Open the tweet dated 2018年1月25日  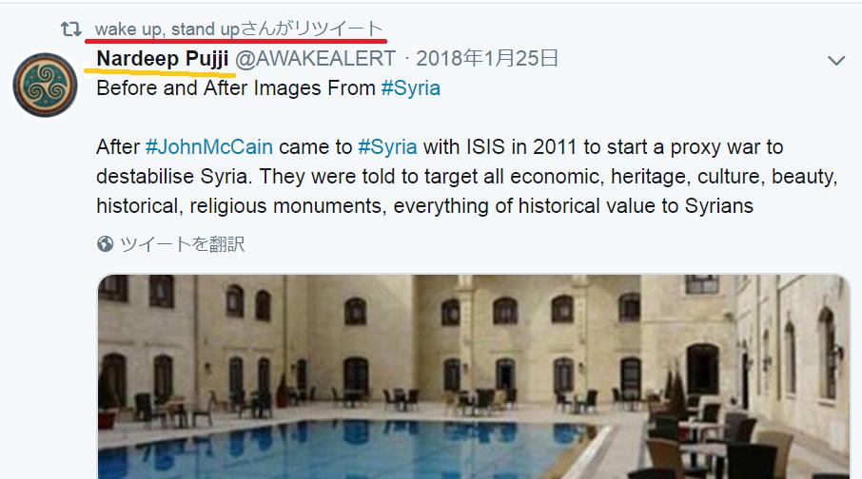(487, 58)
